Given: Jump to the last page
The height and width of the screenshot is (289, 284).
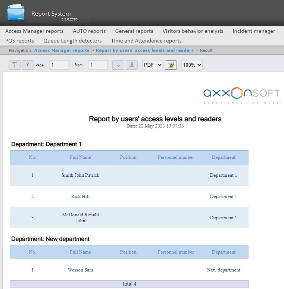Looking at the screenshot, I should [132, 65].
